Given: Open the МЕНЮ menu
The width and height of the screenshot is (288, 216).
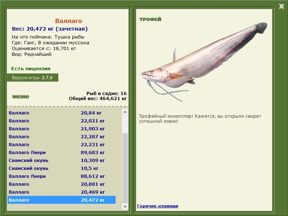Looking at the screenshot, I should pos(21,97).
